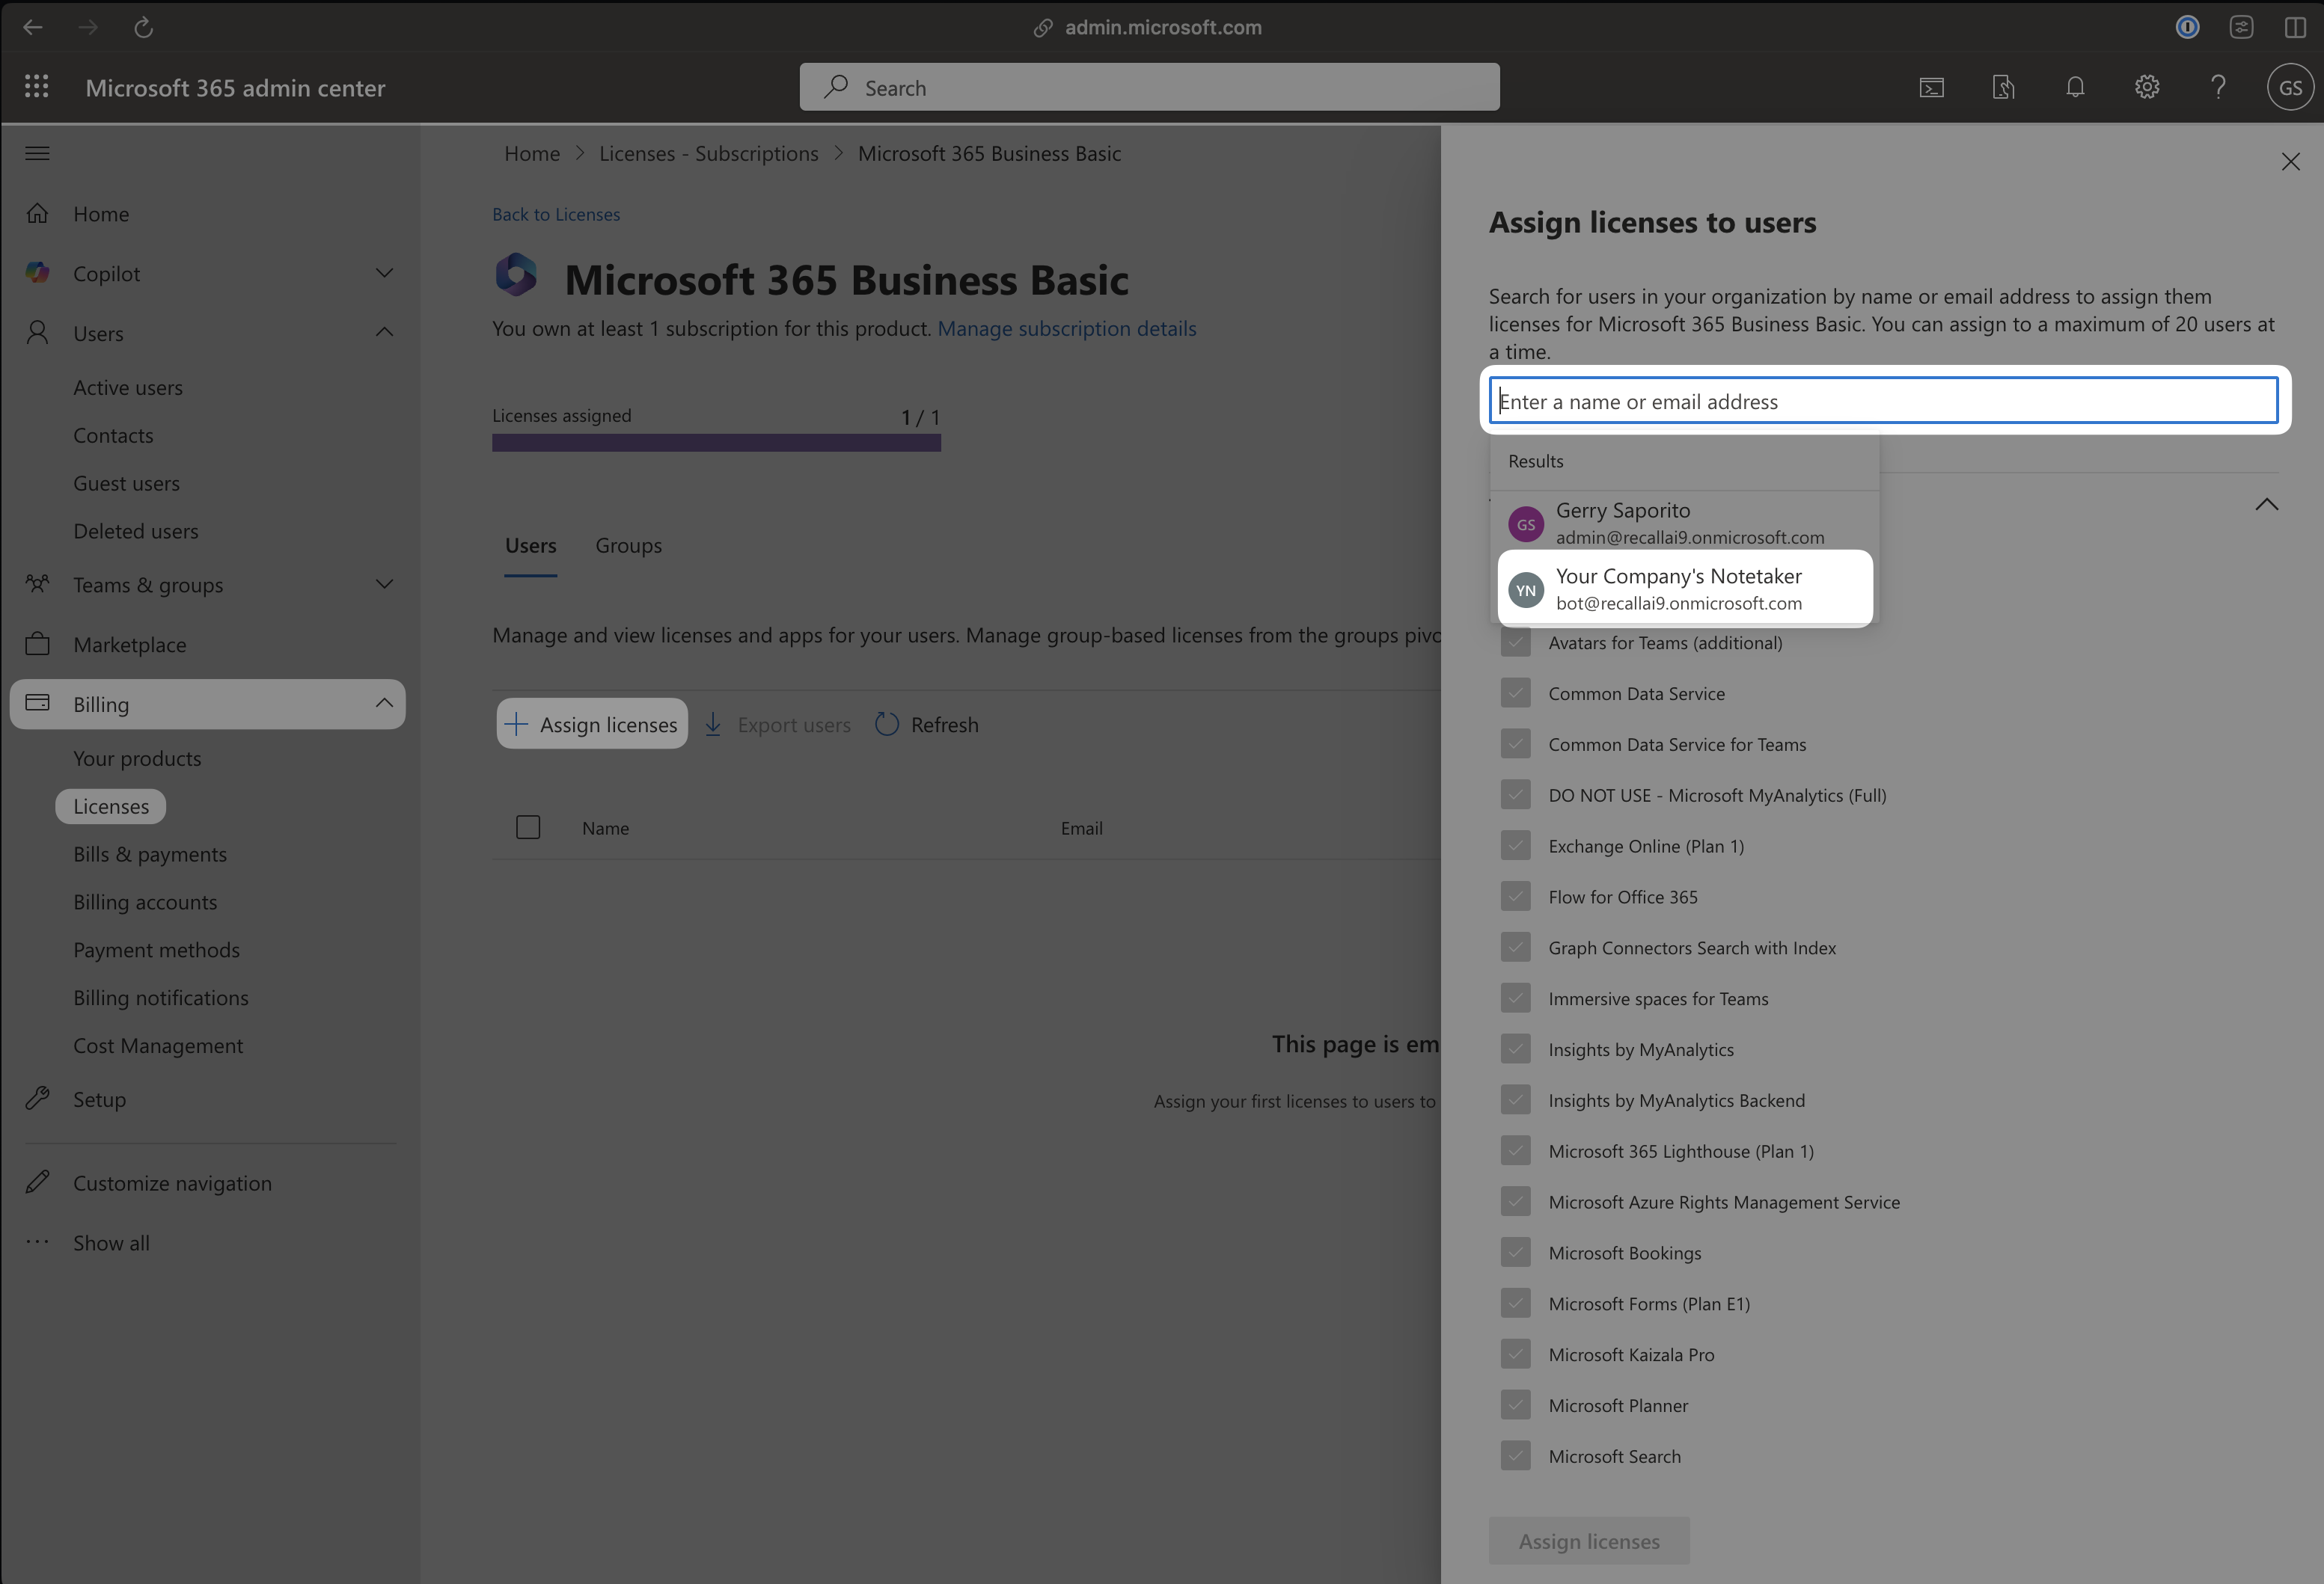The image size is (2324, 1584).
Task: Open notifications bell icon
Action: click(x=2075, y=88)
